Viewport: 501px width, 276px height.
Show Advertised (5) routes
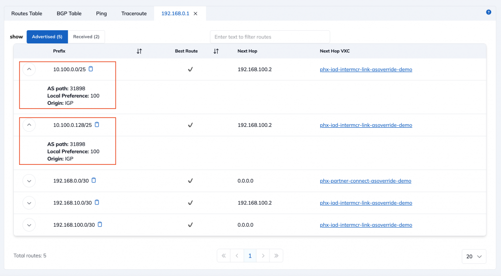tap(47, 37)
